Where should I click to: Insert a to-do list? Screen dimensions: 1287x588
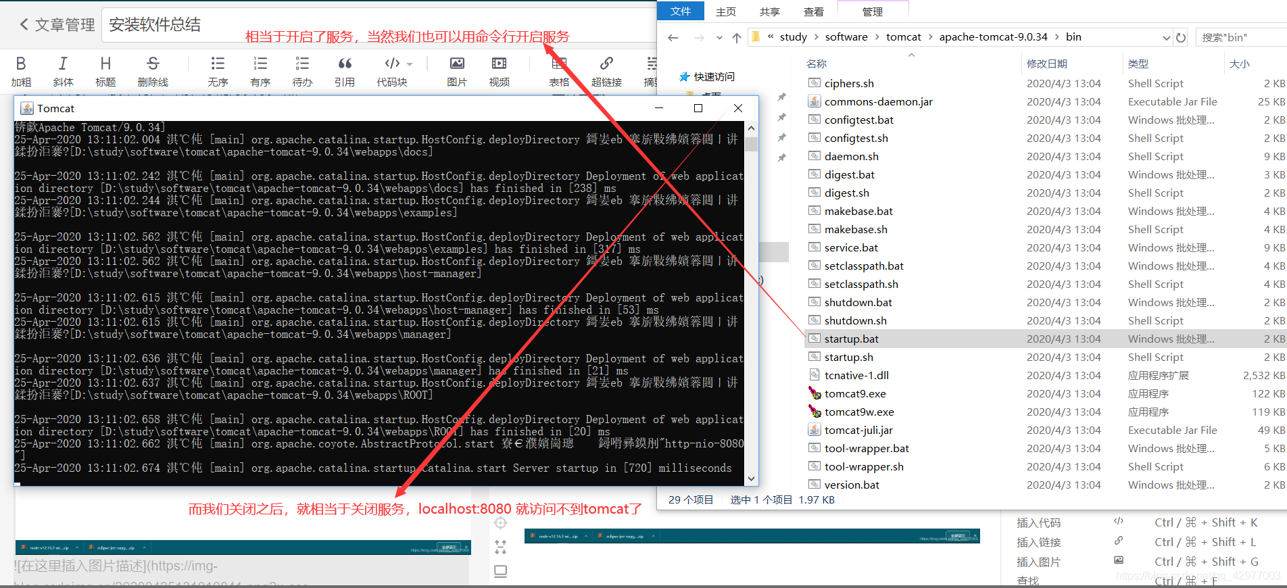tap(302, 71)
